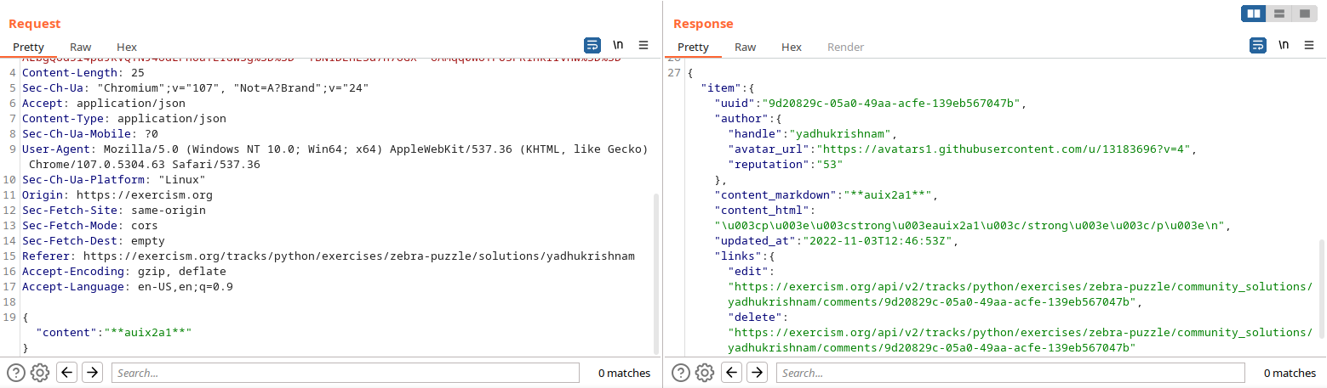The image size is (1327, 388).
Task: Go to next match in Response
Action: coord(757,373)
